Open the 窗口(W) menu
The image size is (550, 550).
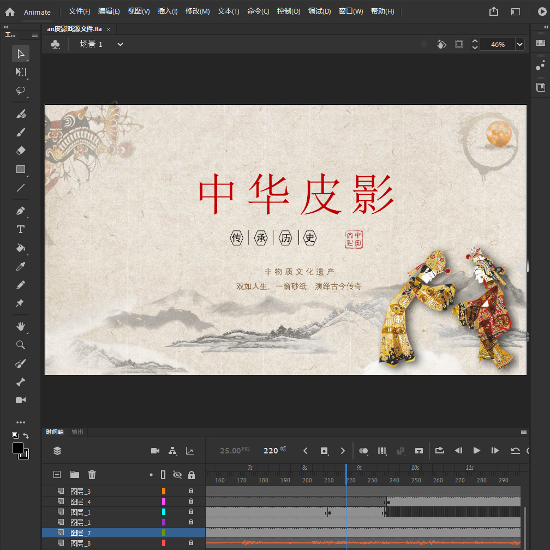[x=351, y=11]
